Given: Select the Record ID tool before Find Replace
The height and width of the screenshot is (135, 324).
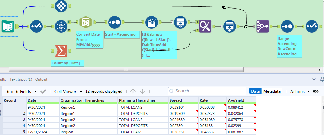Looking at the screenshot, I should 180,22.
